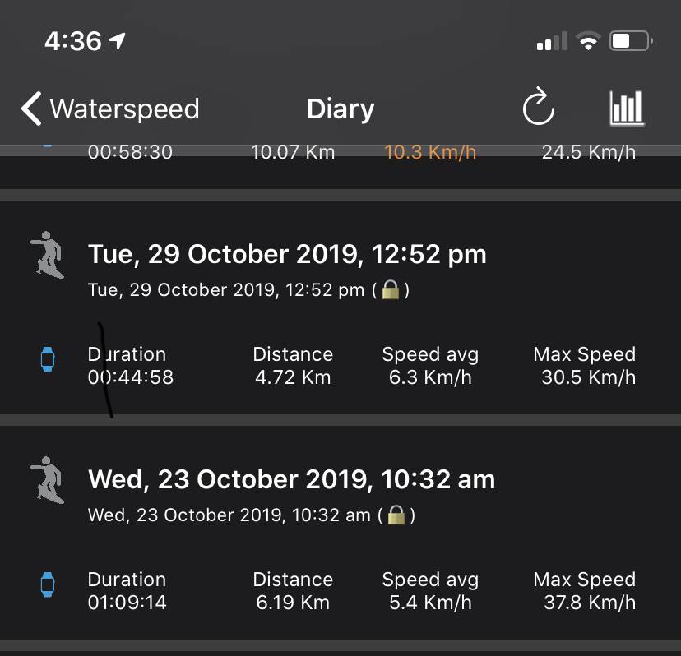Tap the orange 10.3 Km/h speed
The height and width of the screenshot is (656, 681).
pyautogui.click(x=429, y=152)
